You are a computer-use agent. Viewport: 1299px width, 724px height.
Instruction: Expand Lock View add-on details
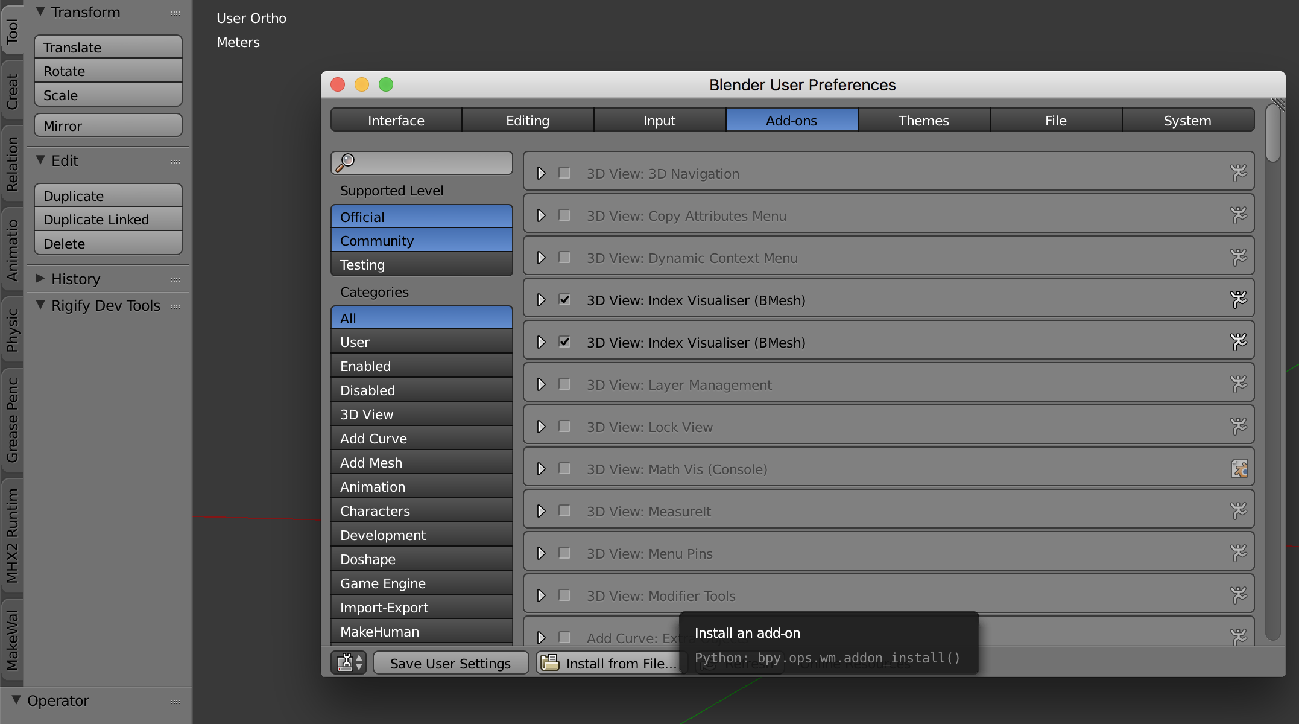[x=541, y=427]
